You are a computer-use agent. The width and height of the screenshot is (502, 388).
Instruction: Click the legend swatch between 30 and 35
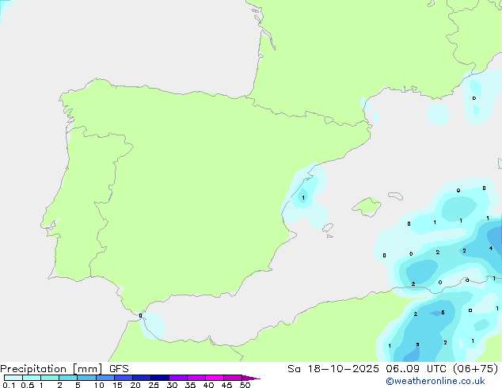coord(178,378)
